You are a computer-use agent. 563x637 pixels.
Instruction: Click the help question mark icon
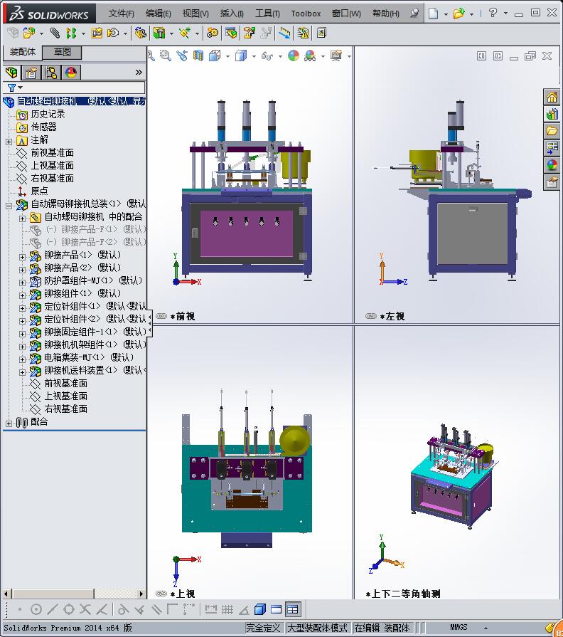[493, 13]
